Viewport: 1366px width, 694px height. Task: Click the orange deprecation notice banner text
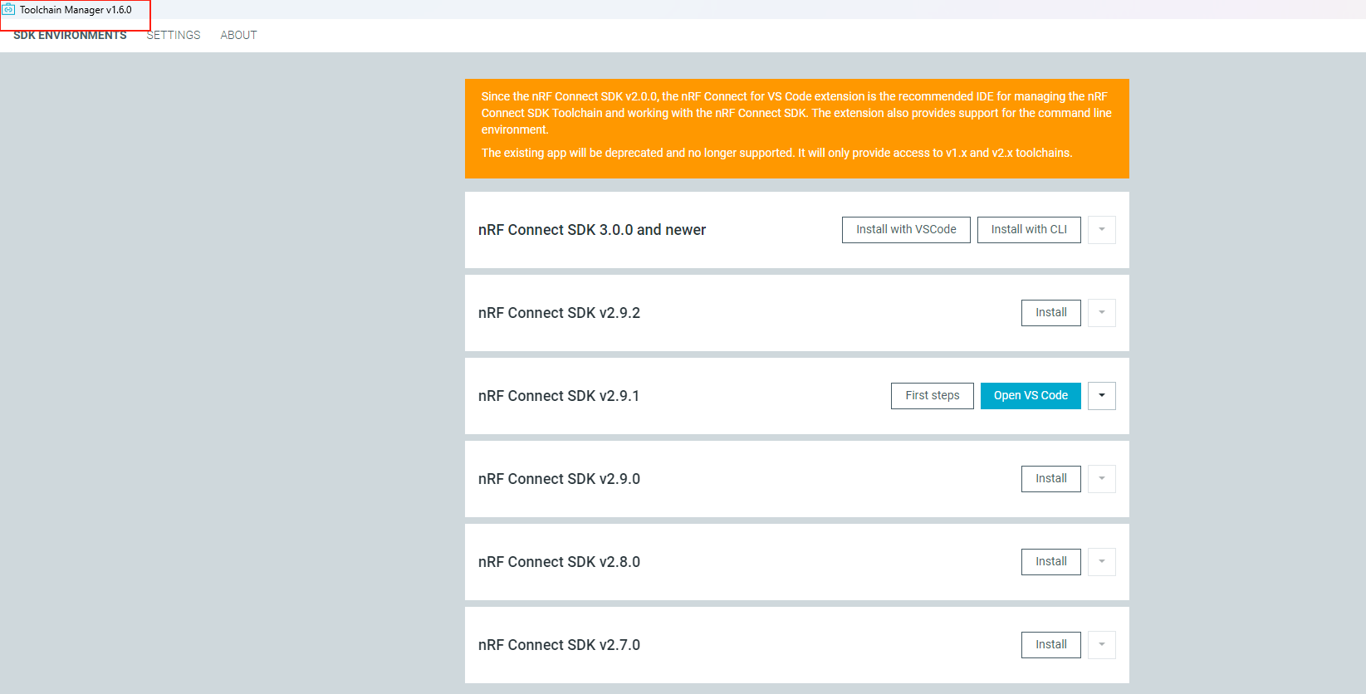point(796,125)
